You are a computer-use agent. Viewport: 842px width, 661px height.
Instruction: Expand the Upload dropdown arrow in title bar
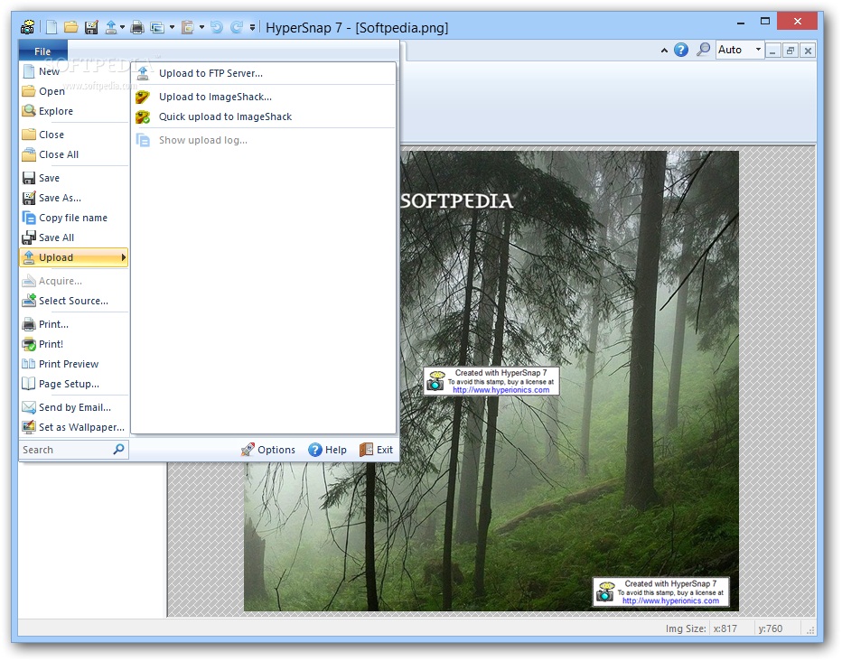pos(123,27)
